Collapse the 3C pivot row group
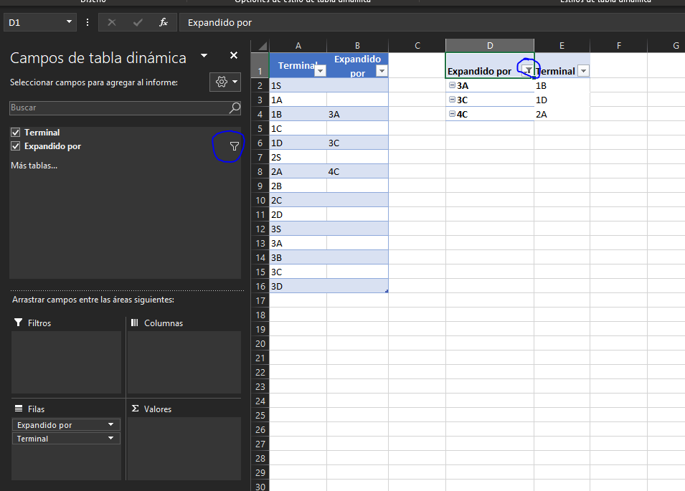The width and height of the screenshot is (685, 491). [x=452, y=100]
